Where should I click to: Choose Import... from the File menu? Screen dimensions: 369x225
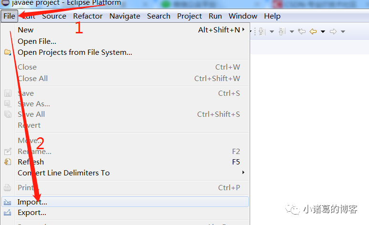(x=125, y=202)
